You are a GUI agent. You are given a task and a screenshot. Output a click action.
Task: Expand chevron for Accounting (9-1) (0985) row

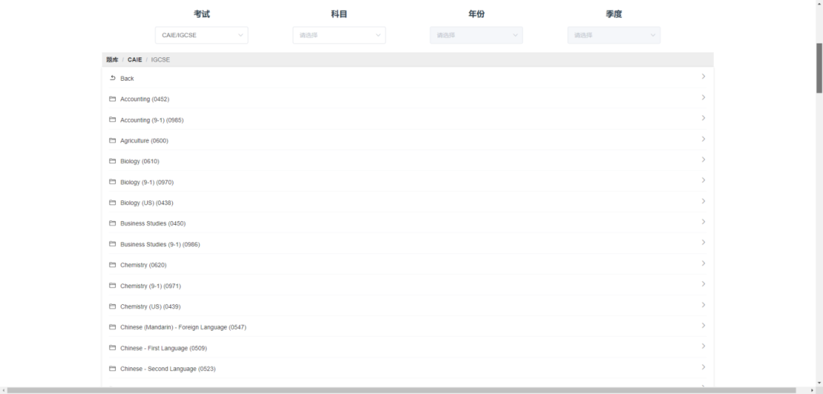pos(703,119)
